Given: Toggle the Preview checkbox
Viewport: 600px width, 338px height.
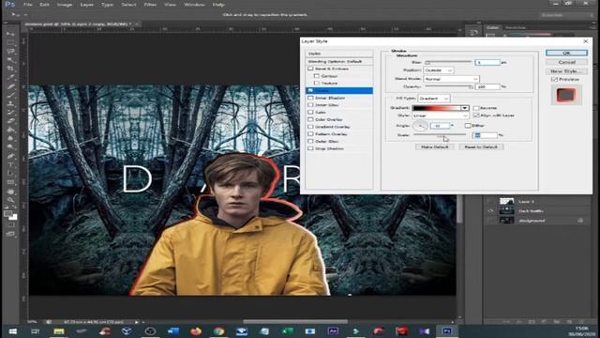Looking at the screenshot, I should [554, 79].
